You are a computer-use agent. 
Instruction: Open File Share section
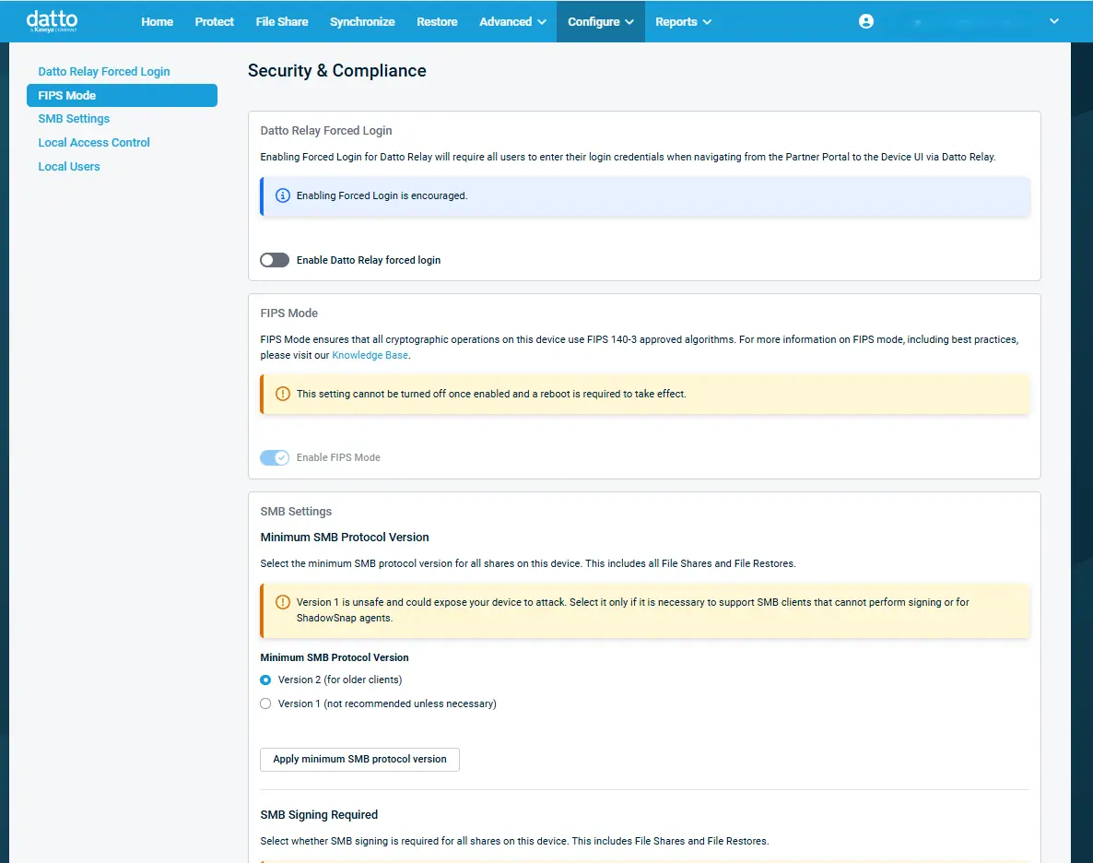pyautogui.click(x=282, y=21)
